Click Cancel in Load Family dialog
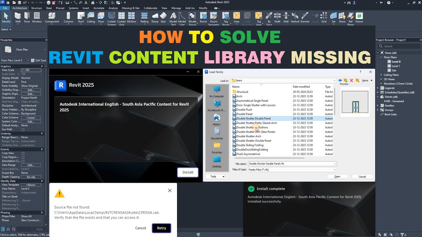The image size is (422, 237). [x=362, y=176]
